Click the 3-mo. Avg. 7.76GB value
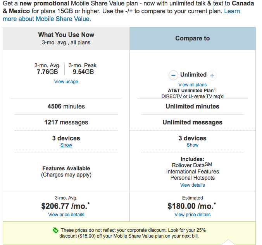This screenshot has height=245, width=262. [x=47, y=72]
